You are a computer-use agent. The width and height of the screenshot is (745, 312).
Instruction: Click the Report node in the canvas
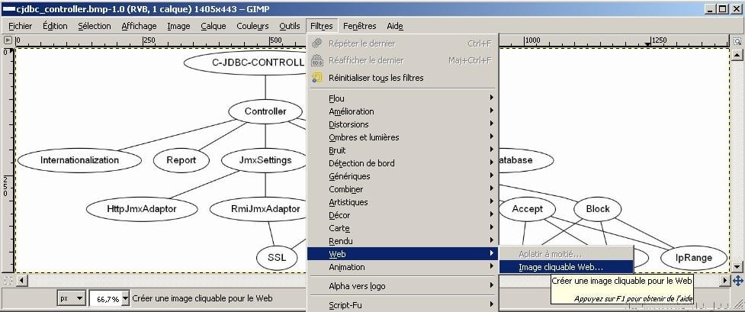(x=181, y=160)
